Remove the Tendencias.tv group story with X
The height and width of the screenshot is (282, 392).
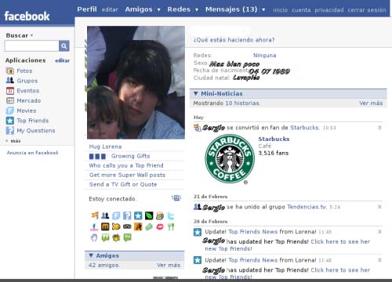tap(379, 207)
